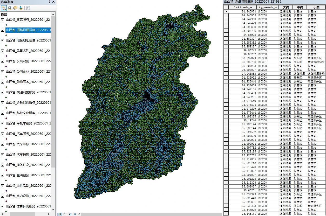Select the 山西省_摩托车服务 layer name
326x216 pixels.
tap(28, 123)
